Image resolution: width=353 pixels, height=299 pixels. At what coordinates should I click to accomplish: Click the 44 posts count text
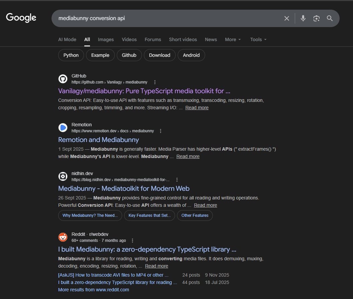pos(191,283)
